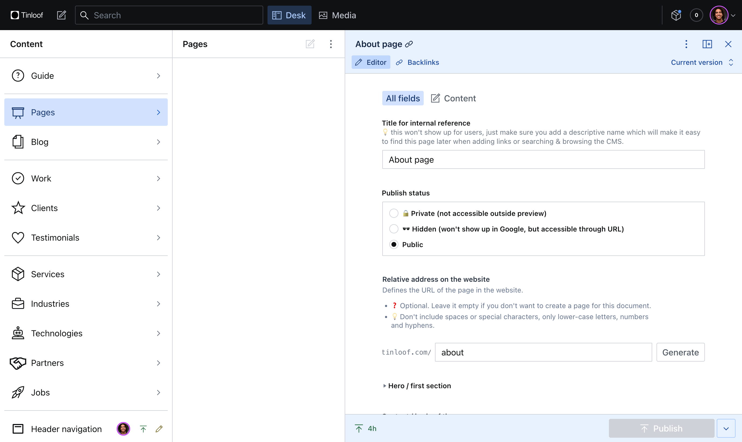Switch to the Backlinks tab
This screenshot has width=742, height=442.
(418, 62)
